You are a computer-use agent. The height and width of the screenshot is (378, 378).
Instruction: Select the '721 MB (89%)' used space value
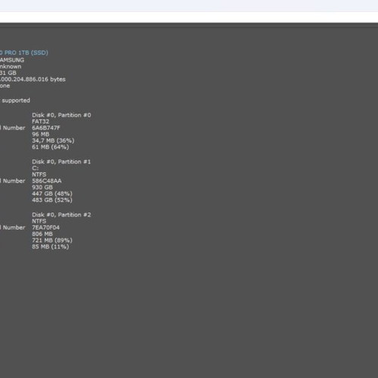[52, 240]
